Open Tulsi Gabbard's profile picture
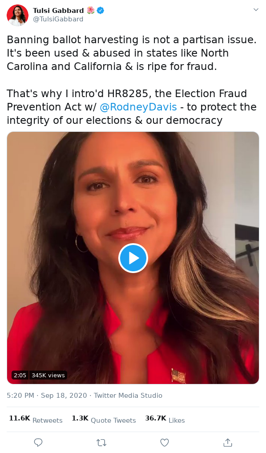The height and width of the screenshot is (453, 266). coord(18,15)
